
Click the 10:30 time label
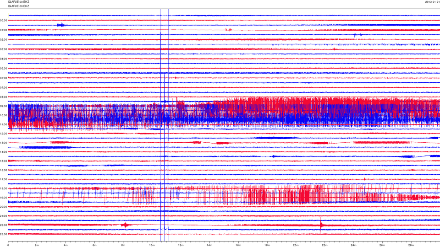4,115
